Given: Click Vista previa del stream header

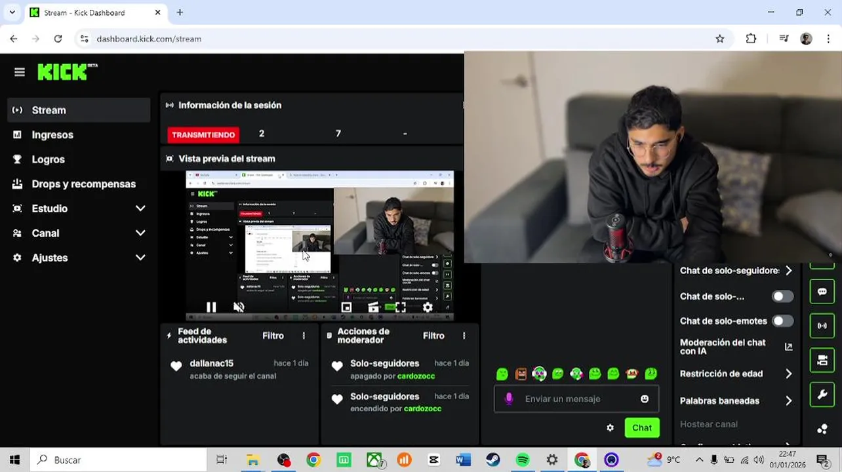Looking at the screenshot, I should pos(227,159).
